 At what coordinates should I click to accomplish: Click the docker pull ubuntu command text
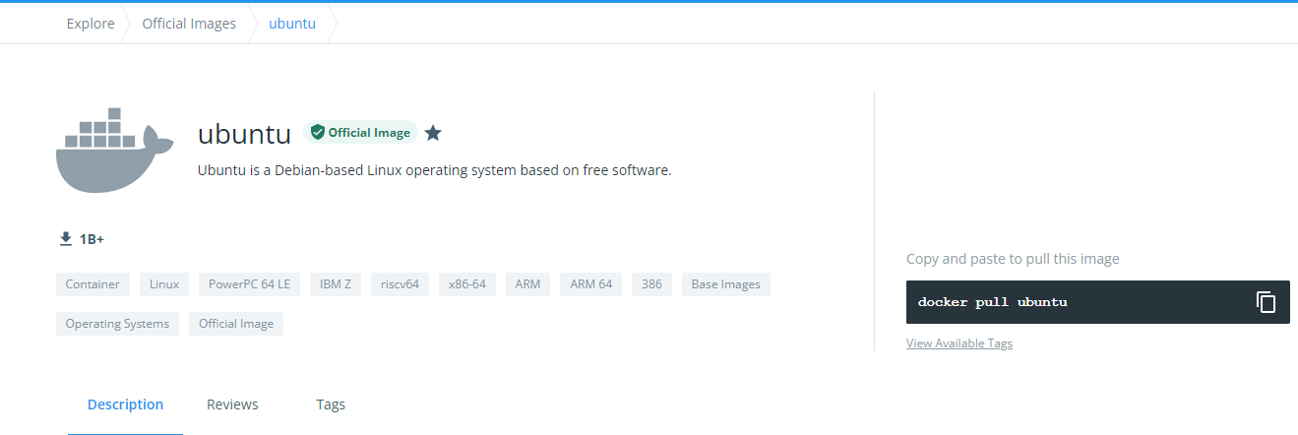(992, 302)
